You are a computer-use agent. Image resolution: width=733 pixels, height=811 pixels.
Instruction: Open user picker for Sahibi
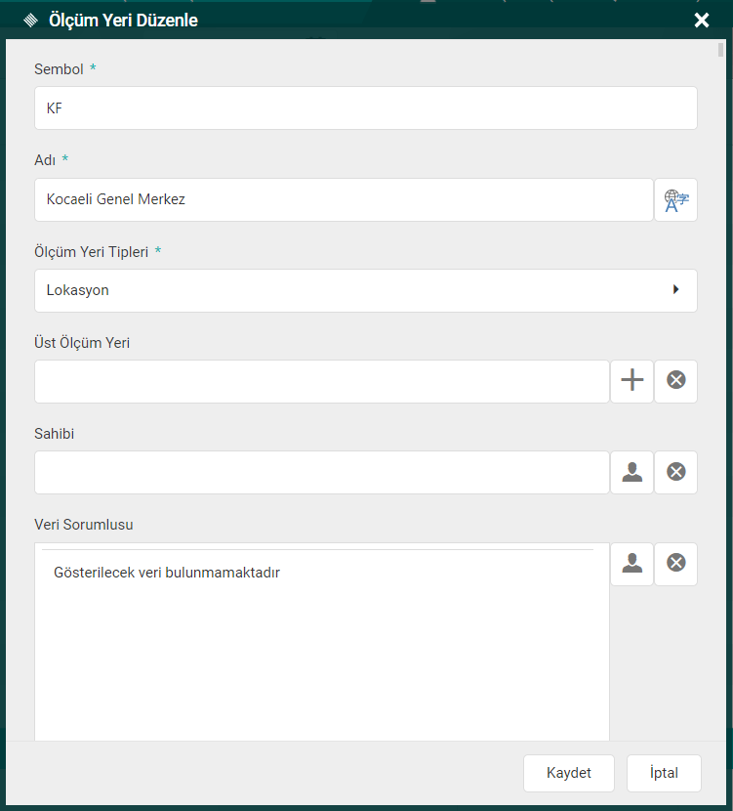[631, 472]
